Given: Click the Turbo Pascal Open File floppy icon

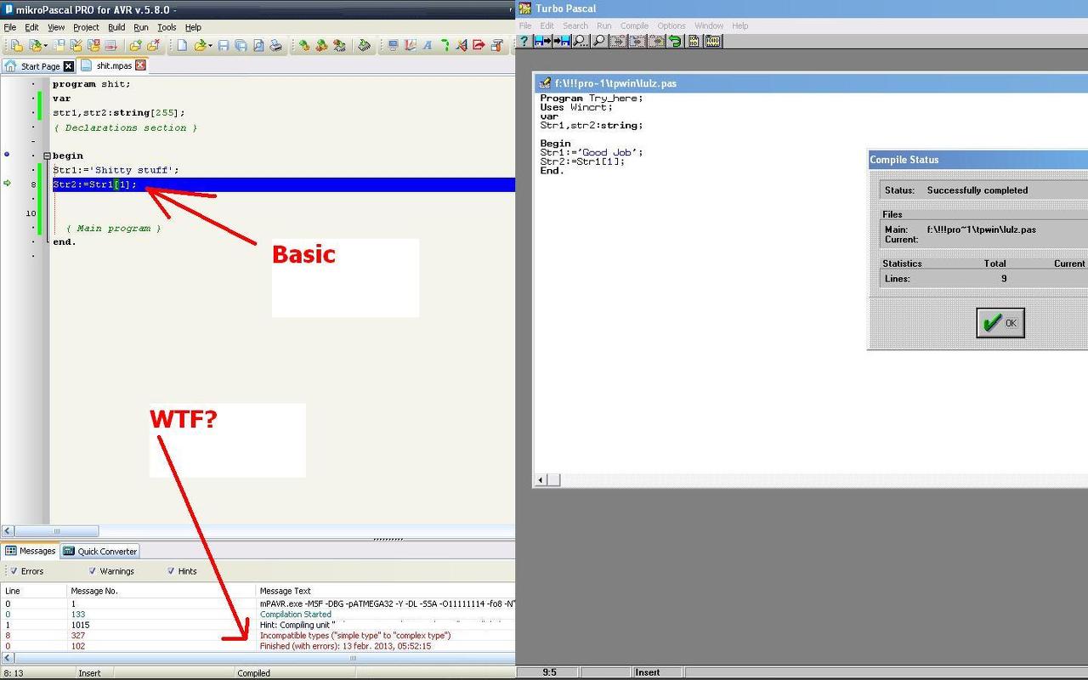Looking at the screenshot, I should click(541, 41).
